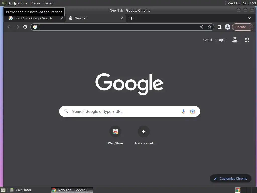Open Search Labs flask icon
This screenshot has width=257, height=193.
pos(235,40)
